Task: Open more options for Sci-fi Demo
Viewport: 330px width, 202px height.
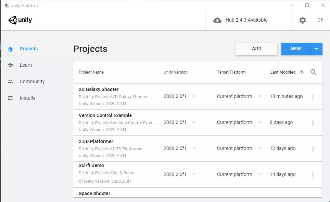Action: pyautogui.click(x=313, y=175)
